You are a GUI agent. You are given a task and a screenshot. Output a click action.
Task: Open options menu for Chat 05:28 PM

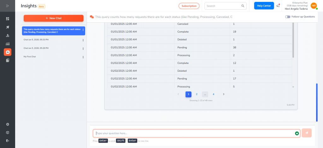coord(83,48)
